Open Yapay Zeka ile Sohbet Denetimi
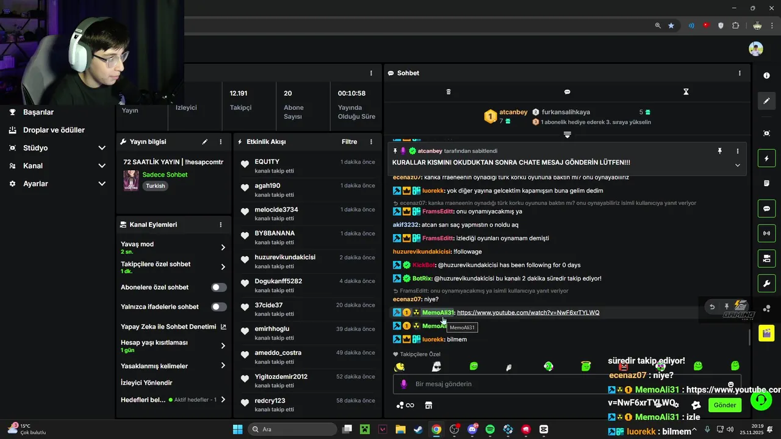The height and width of the screenshot is (439, 781). (x=173, y=327)
